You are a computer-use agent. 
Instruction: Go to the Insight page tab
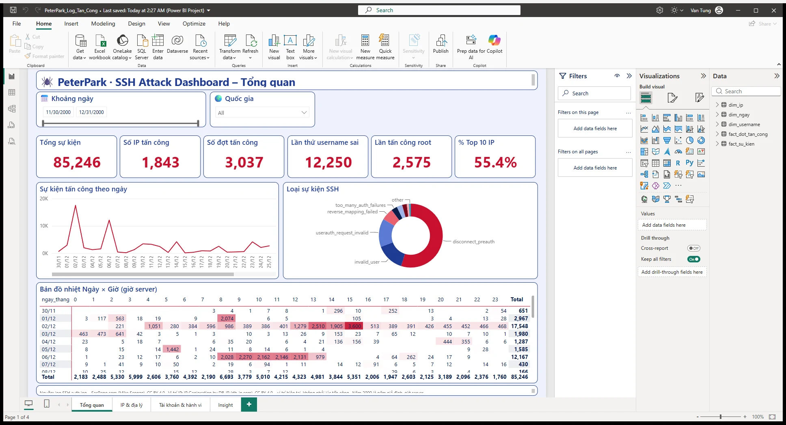click(225, 405)
